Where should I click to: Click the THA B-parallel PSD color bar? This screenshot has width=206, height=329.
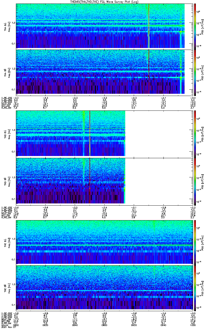coord(195,72)
